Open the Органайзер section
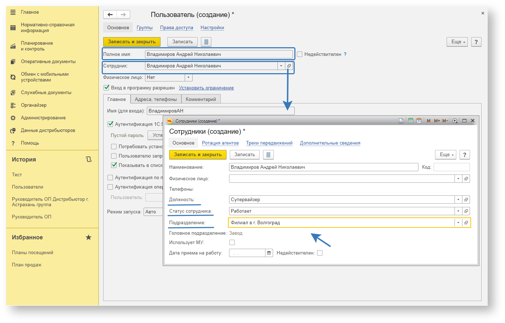The width and height of the screenshot is (505, 323). click(x=34, y=105)
